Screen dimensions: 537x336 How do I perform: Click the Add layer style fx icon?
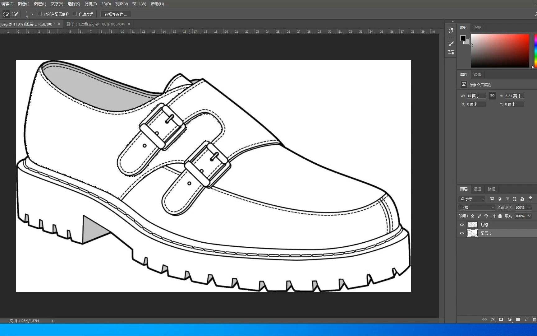pos(493,320)
